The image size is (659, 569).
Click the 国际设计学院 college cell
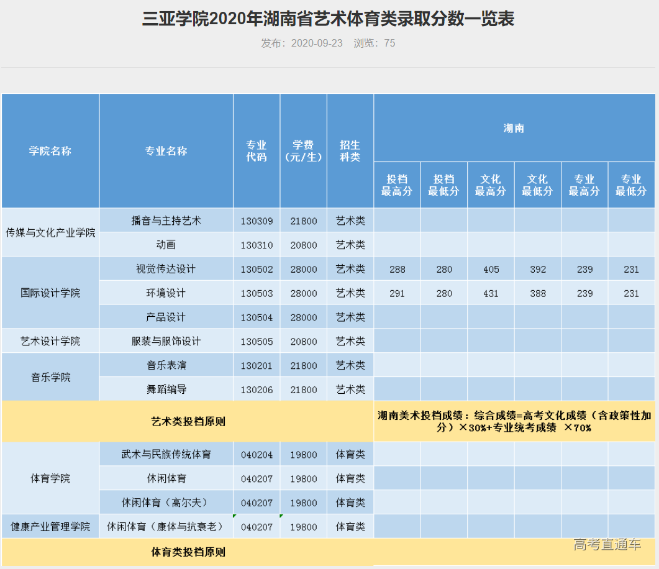click(50, 293)
